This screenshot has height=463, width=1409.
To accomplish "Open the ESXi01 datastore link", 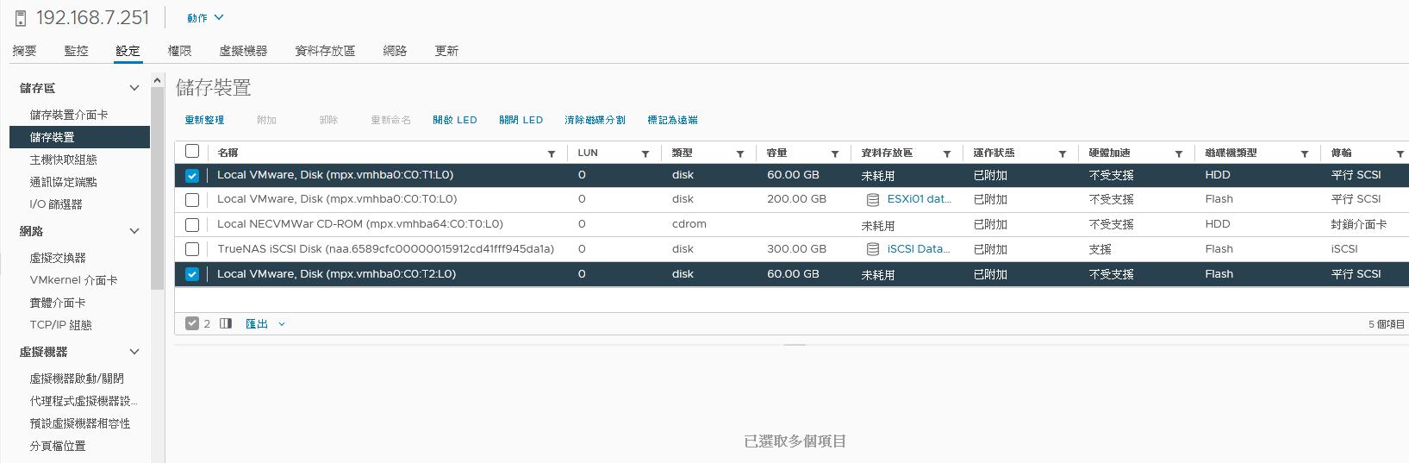I will [919, 199].
